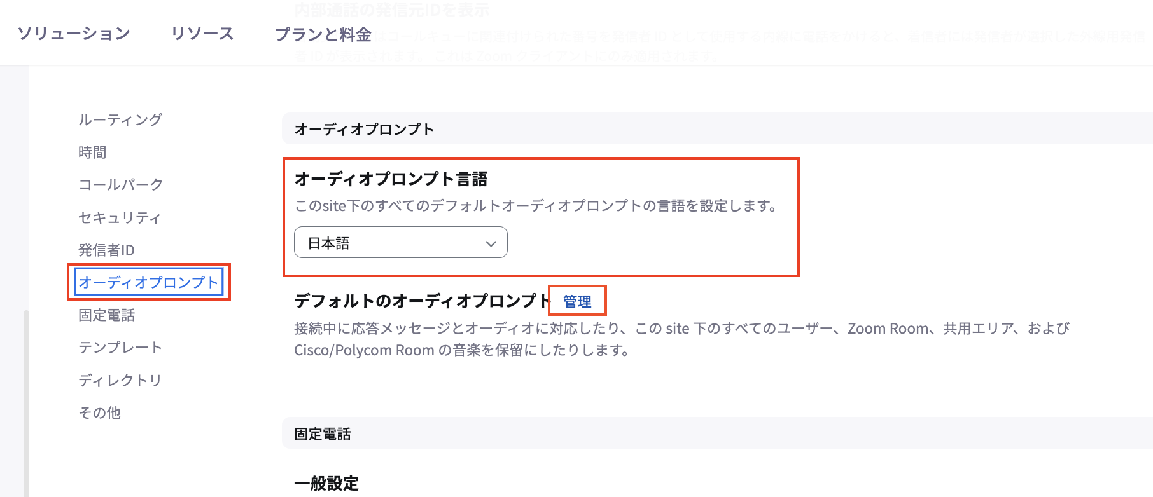Open the プランと料金 page
This screenshot has width=1153, height=497.
323,34
